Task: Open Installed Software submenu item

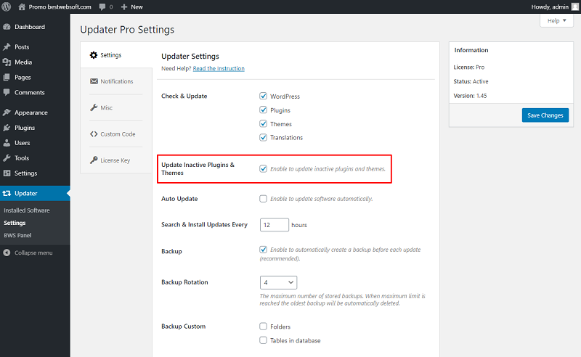Action: pos(27,210)
